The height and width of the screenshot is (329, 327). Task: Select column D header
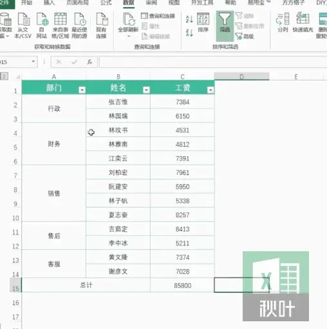[x=242, y=76]
